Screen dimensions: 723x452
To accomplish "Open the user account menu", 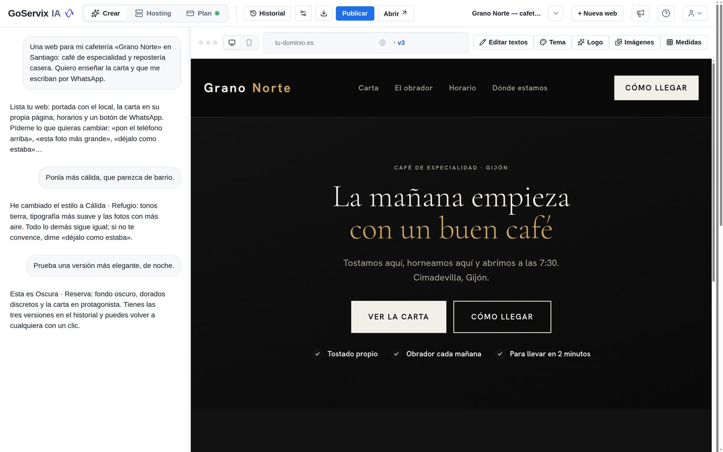I will 695,13.
